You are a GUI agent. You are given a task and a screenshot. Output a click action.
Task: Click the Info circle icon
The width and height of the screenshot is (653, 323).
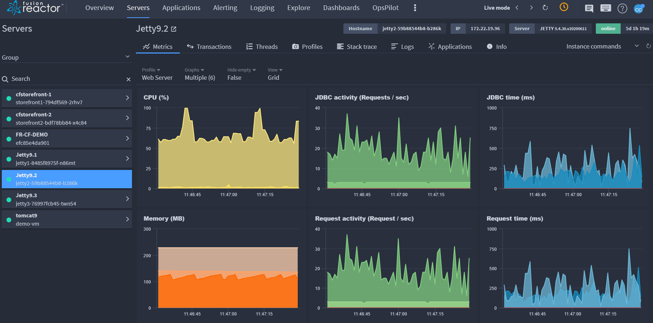[489, 46]
